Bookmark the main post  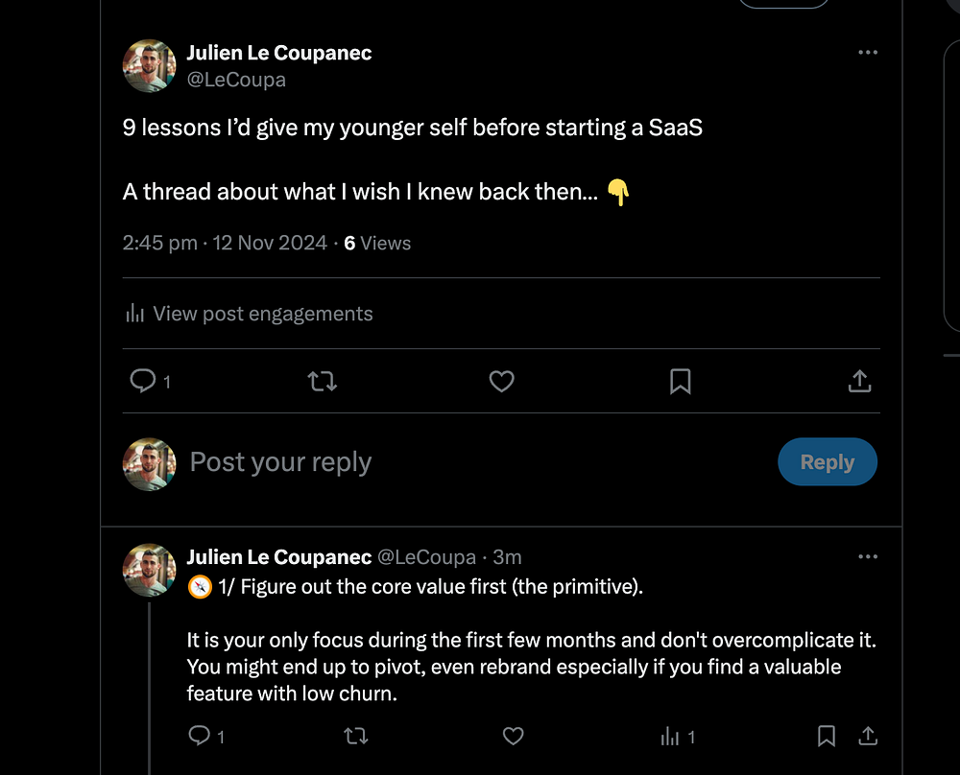680,381
